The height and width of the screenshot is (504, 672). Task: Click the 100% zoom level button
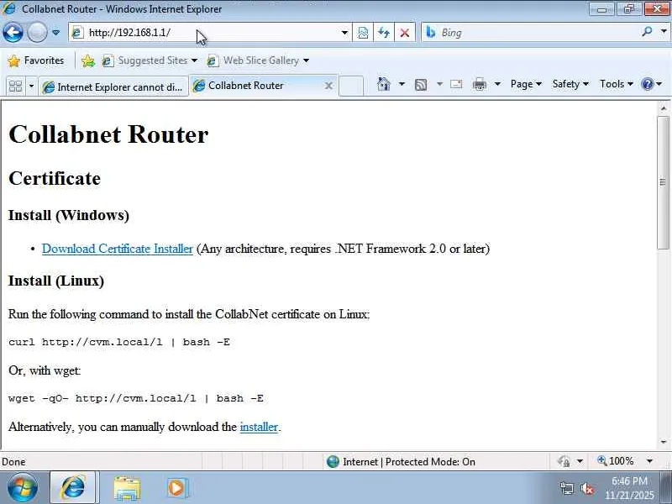616,461
